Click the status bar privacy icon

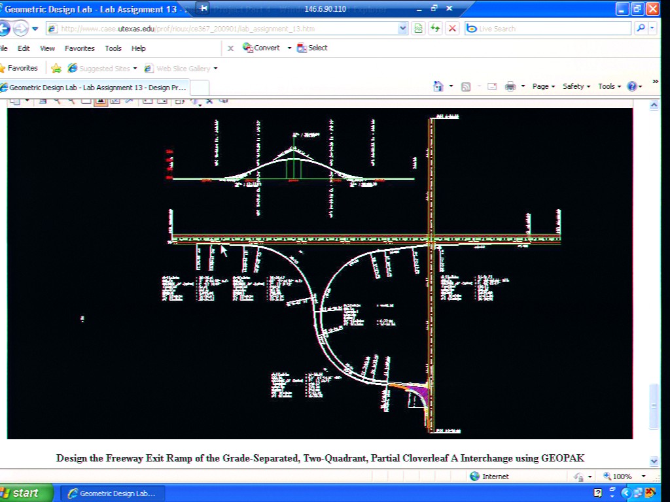(579, 477)
